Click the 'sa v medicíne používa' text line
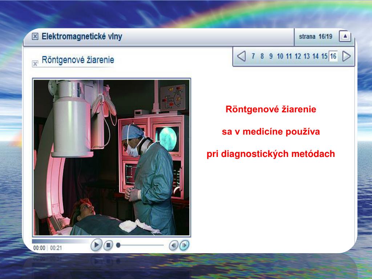The height and width of the screenshot is (279, 372). [x=271, y=132]
